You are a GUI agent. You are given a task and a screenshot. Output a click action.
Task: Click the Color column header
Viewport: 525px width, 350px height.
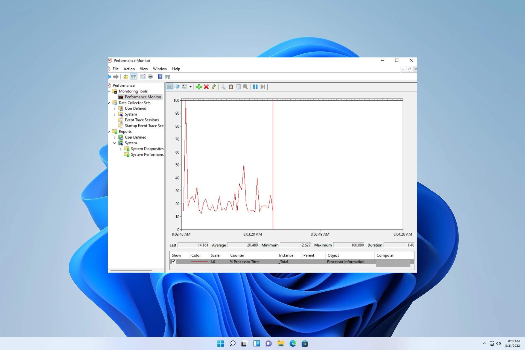tap(199, 255)
